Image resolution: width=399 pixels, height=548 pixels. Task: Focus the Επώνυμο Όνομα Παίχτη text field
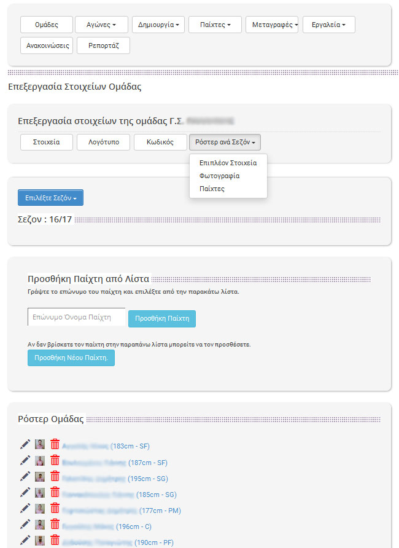76,317
